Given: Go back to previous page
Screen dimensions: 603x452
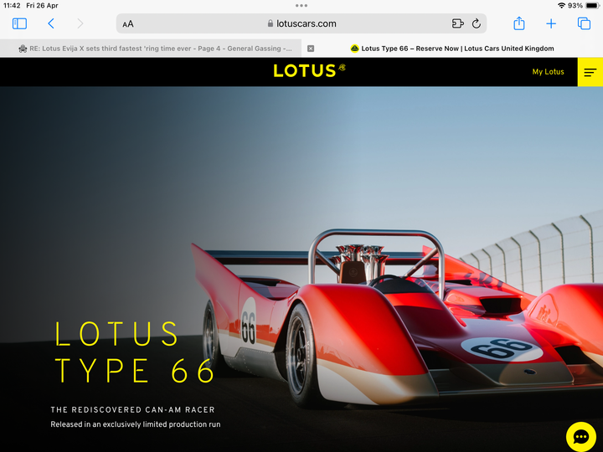Looking at the screenshot, I should (x=51, y=23).
